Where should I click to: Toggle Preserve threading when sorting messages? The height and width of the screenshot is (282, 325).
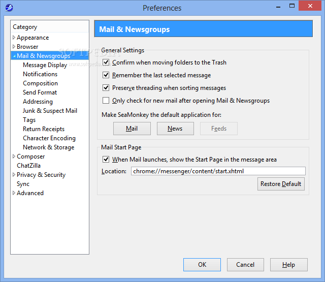tap(106, 88)
